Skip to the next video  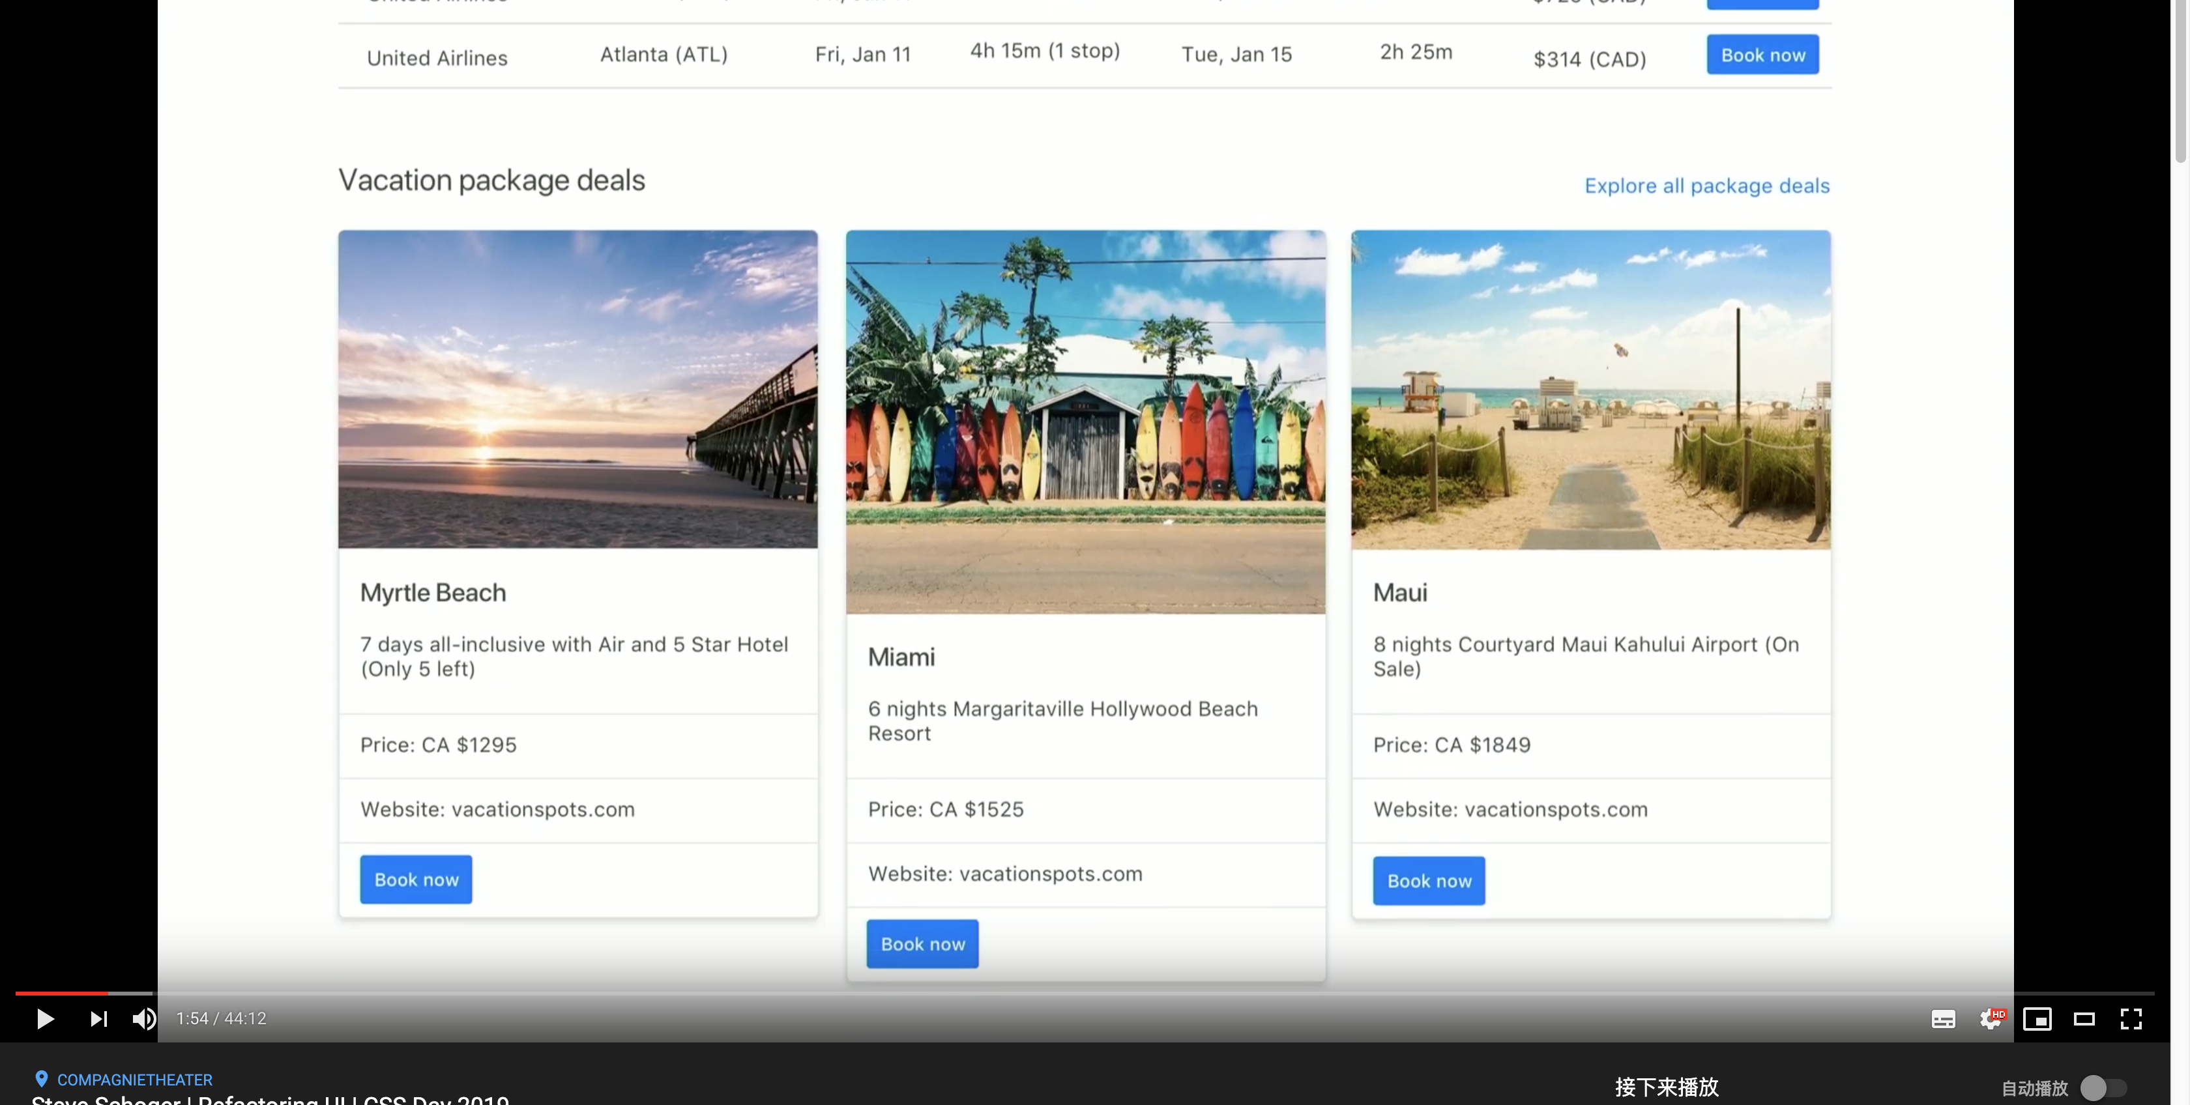(x=98, y=1018)
